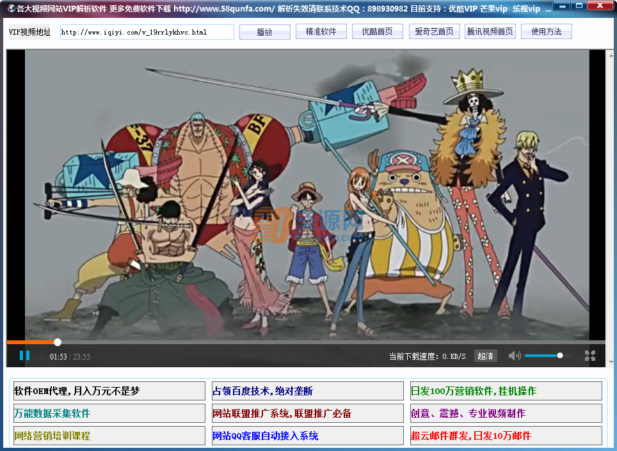Click the 01:53 elapsed time display
Screen dimensions: 617x451
point(58,356)
